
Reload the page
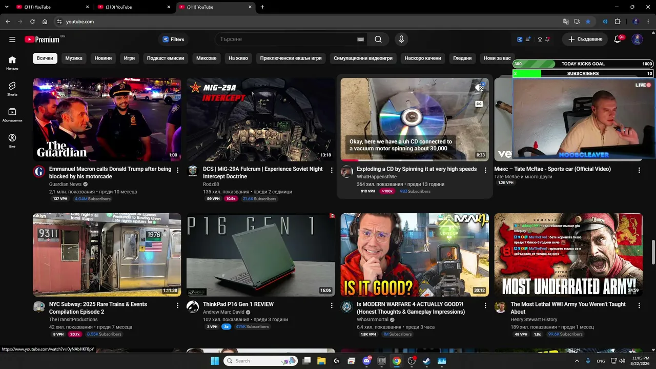click(x=32, y=22)
